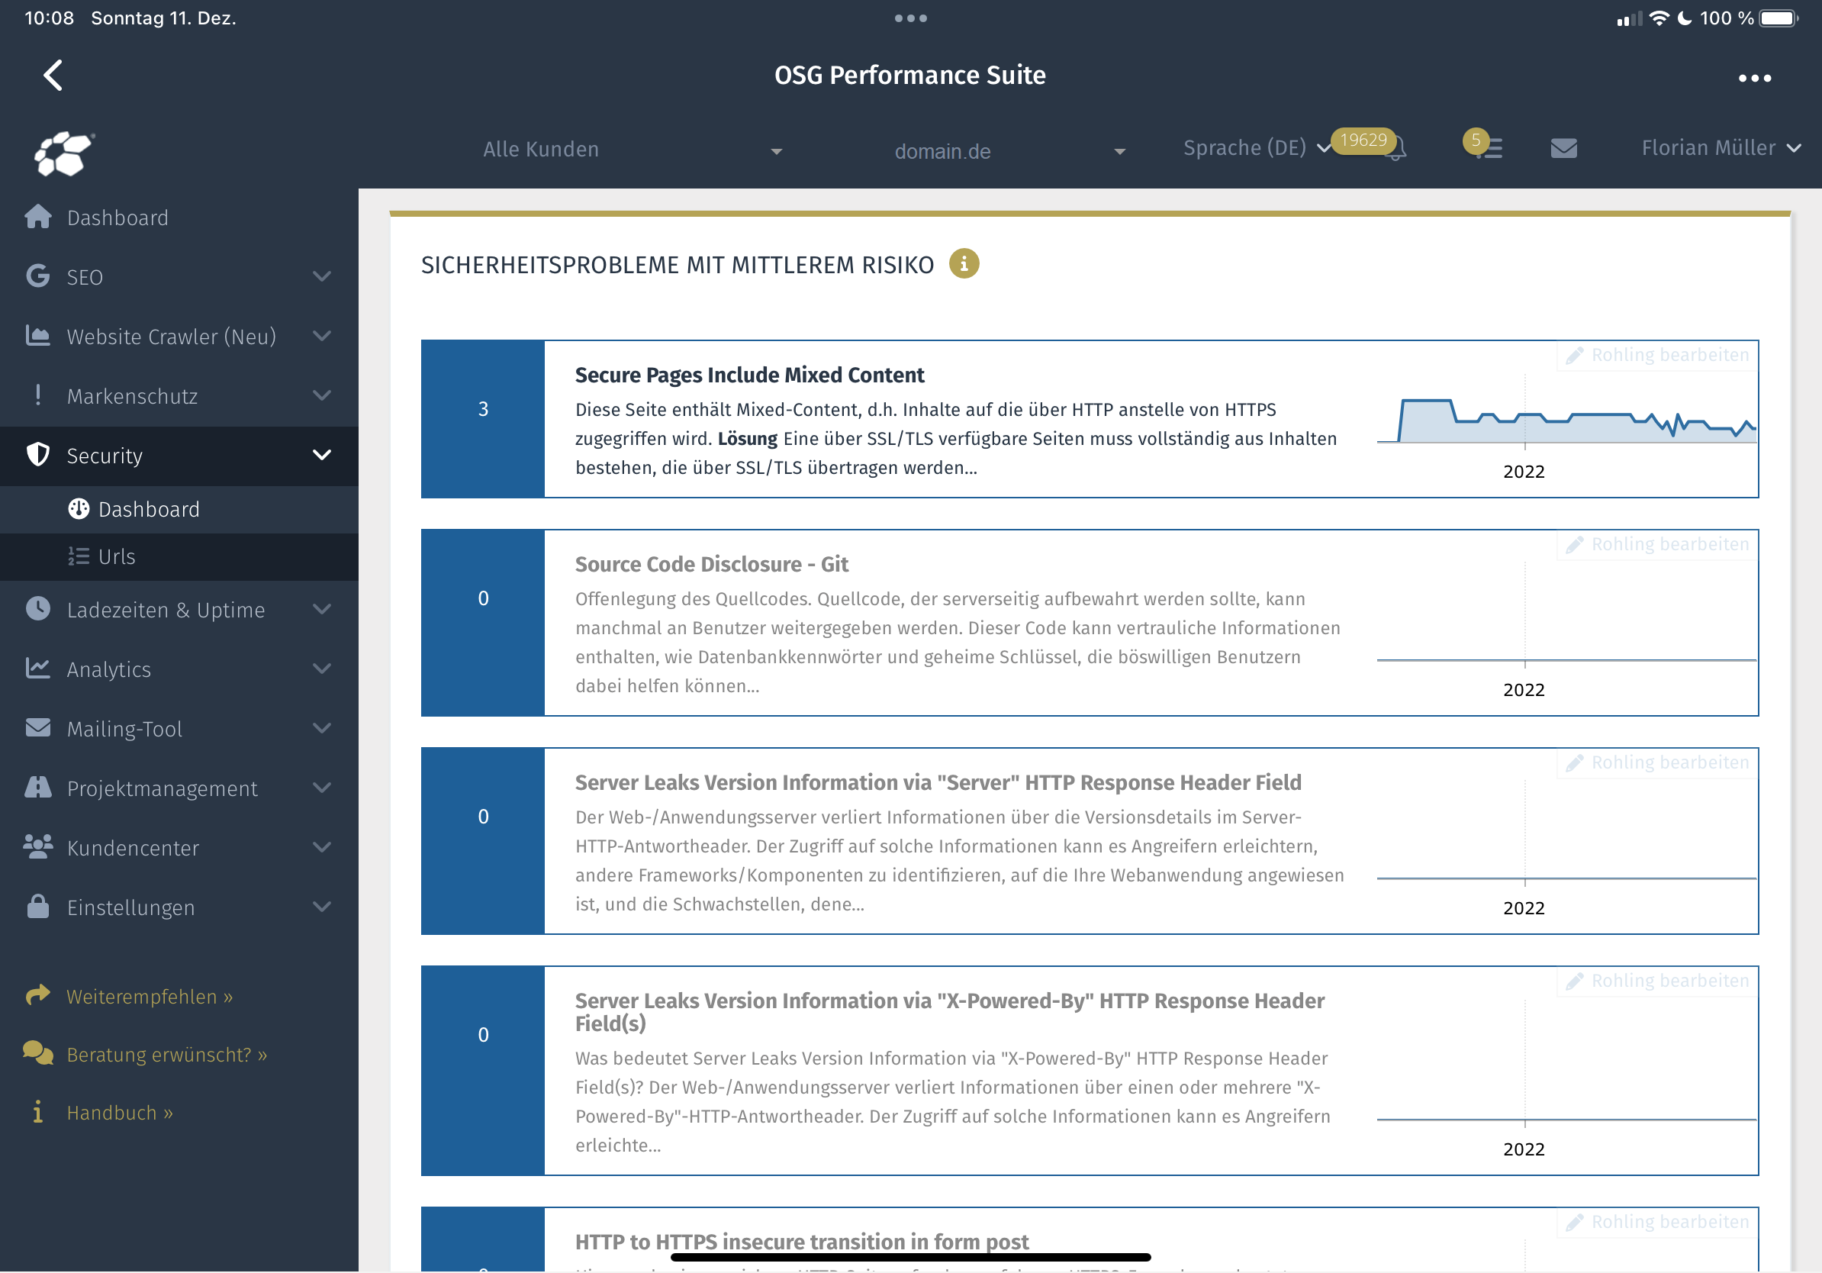The width and height of the screenshot is (1822, 1273).
Task: Tap the battery indicator in status bar
Action: click(x=1779, y=18)
